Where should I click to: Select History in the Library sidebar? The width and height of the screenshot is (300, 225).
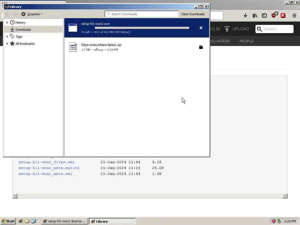(x=21, y=22)
